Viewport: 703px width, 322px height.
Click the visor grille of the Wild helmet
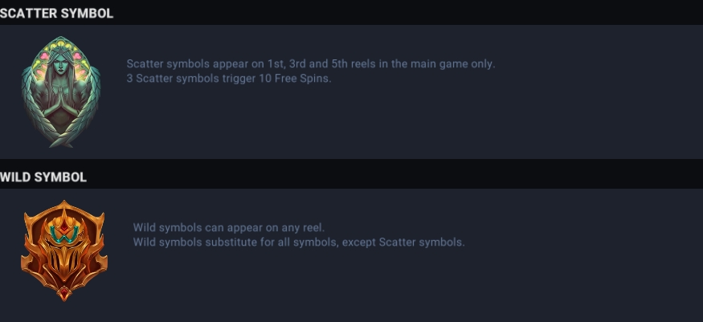[x=64, y=259]
